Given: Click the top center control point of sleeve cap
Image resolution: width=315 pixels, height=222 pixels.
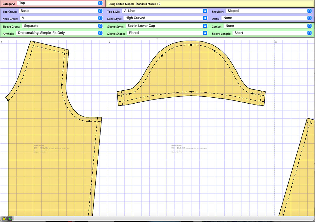Looking at the screenshot, I should [x=191, y=45].
